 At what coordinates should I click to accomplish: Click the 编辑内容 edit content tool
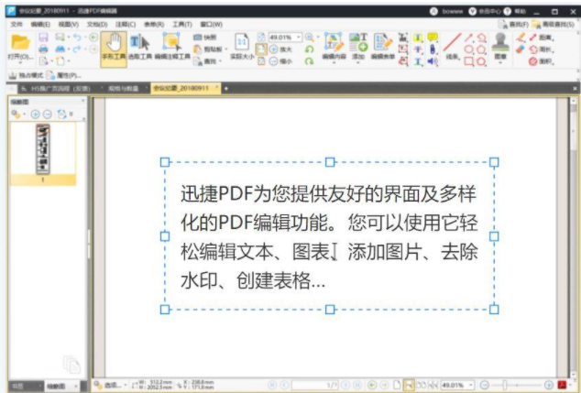pos(334,47)
